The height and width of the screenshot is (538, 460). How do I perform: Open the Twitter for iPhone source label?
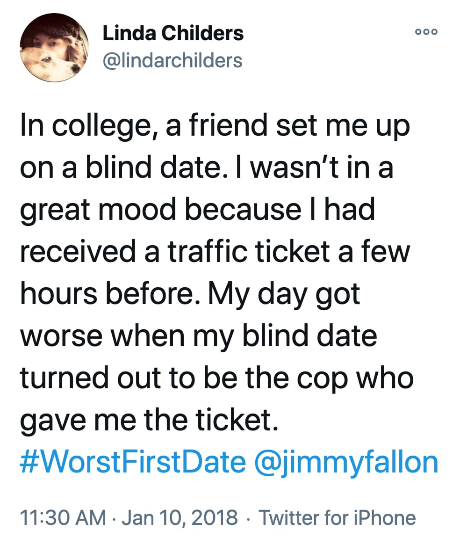pos(337,518)
